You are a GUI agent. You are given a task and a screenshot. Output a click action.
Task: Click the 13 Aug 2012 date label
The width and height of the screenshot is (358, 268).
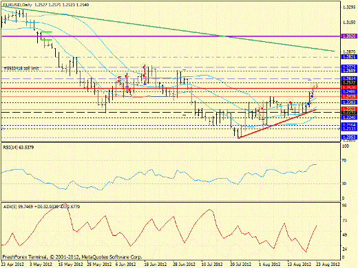[x=299, y=265]
